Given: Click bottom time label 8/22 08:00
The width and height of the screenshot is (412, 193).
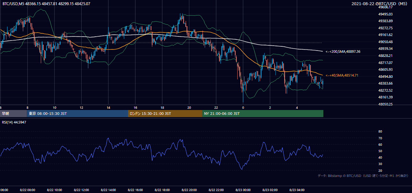Looking at the screenshot, I should (x=27, y=190).
